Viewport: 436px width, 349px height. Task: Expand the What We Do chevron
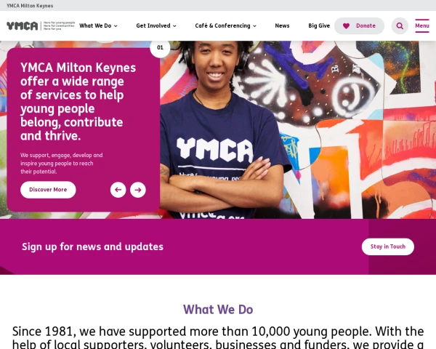tap(116, 26)
